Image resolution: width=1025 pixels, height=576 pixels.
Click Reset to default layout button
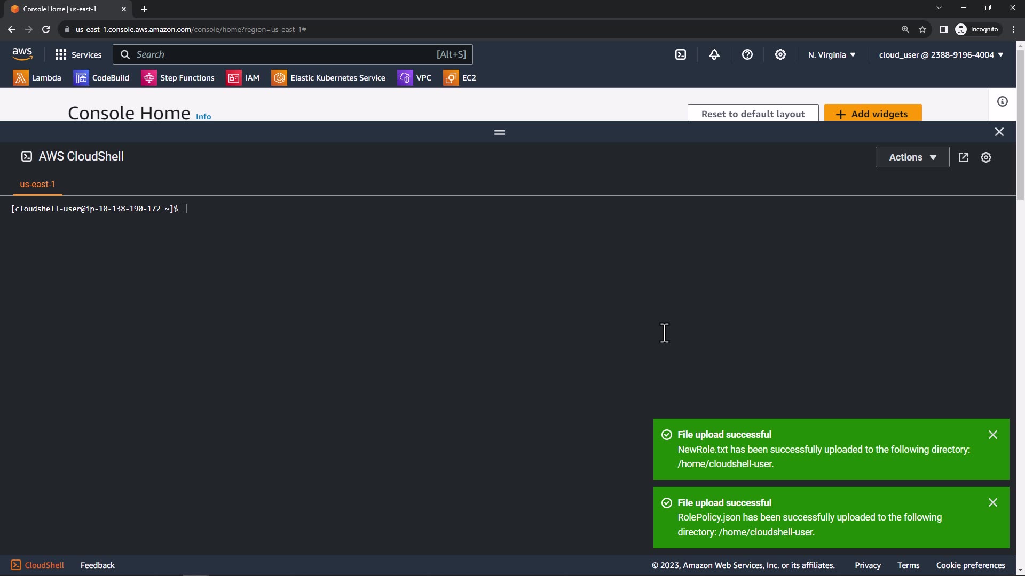[x=752, y=114]
